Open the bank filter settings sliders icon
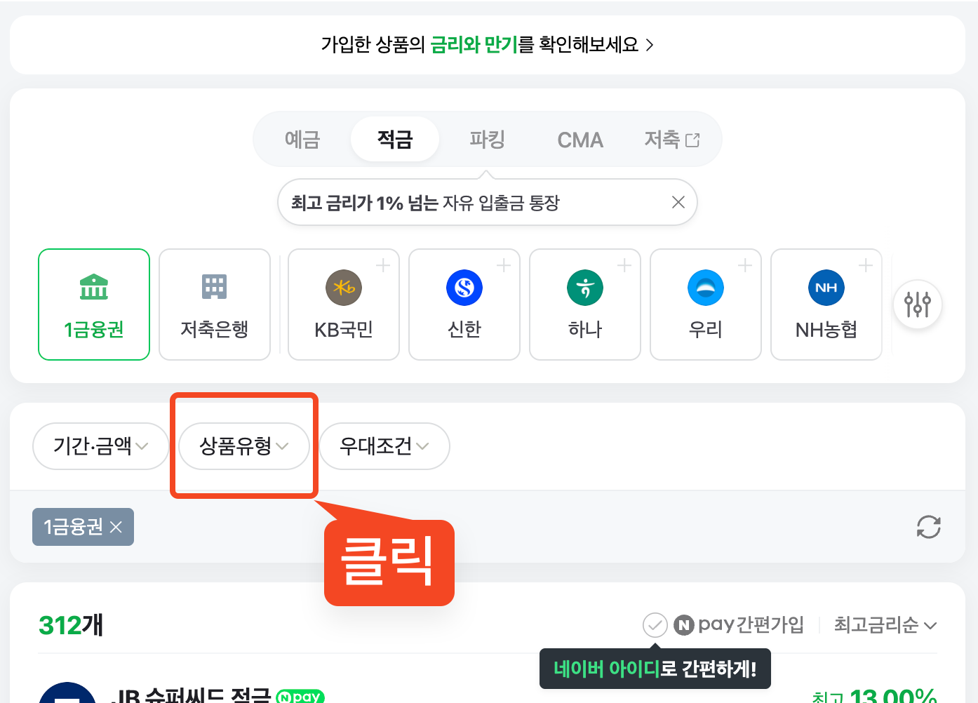 click(x=918, y=304)
